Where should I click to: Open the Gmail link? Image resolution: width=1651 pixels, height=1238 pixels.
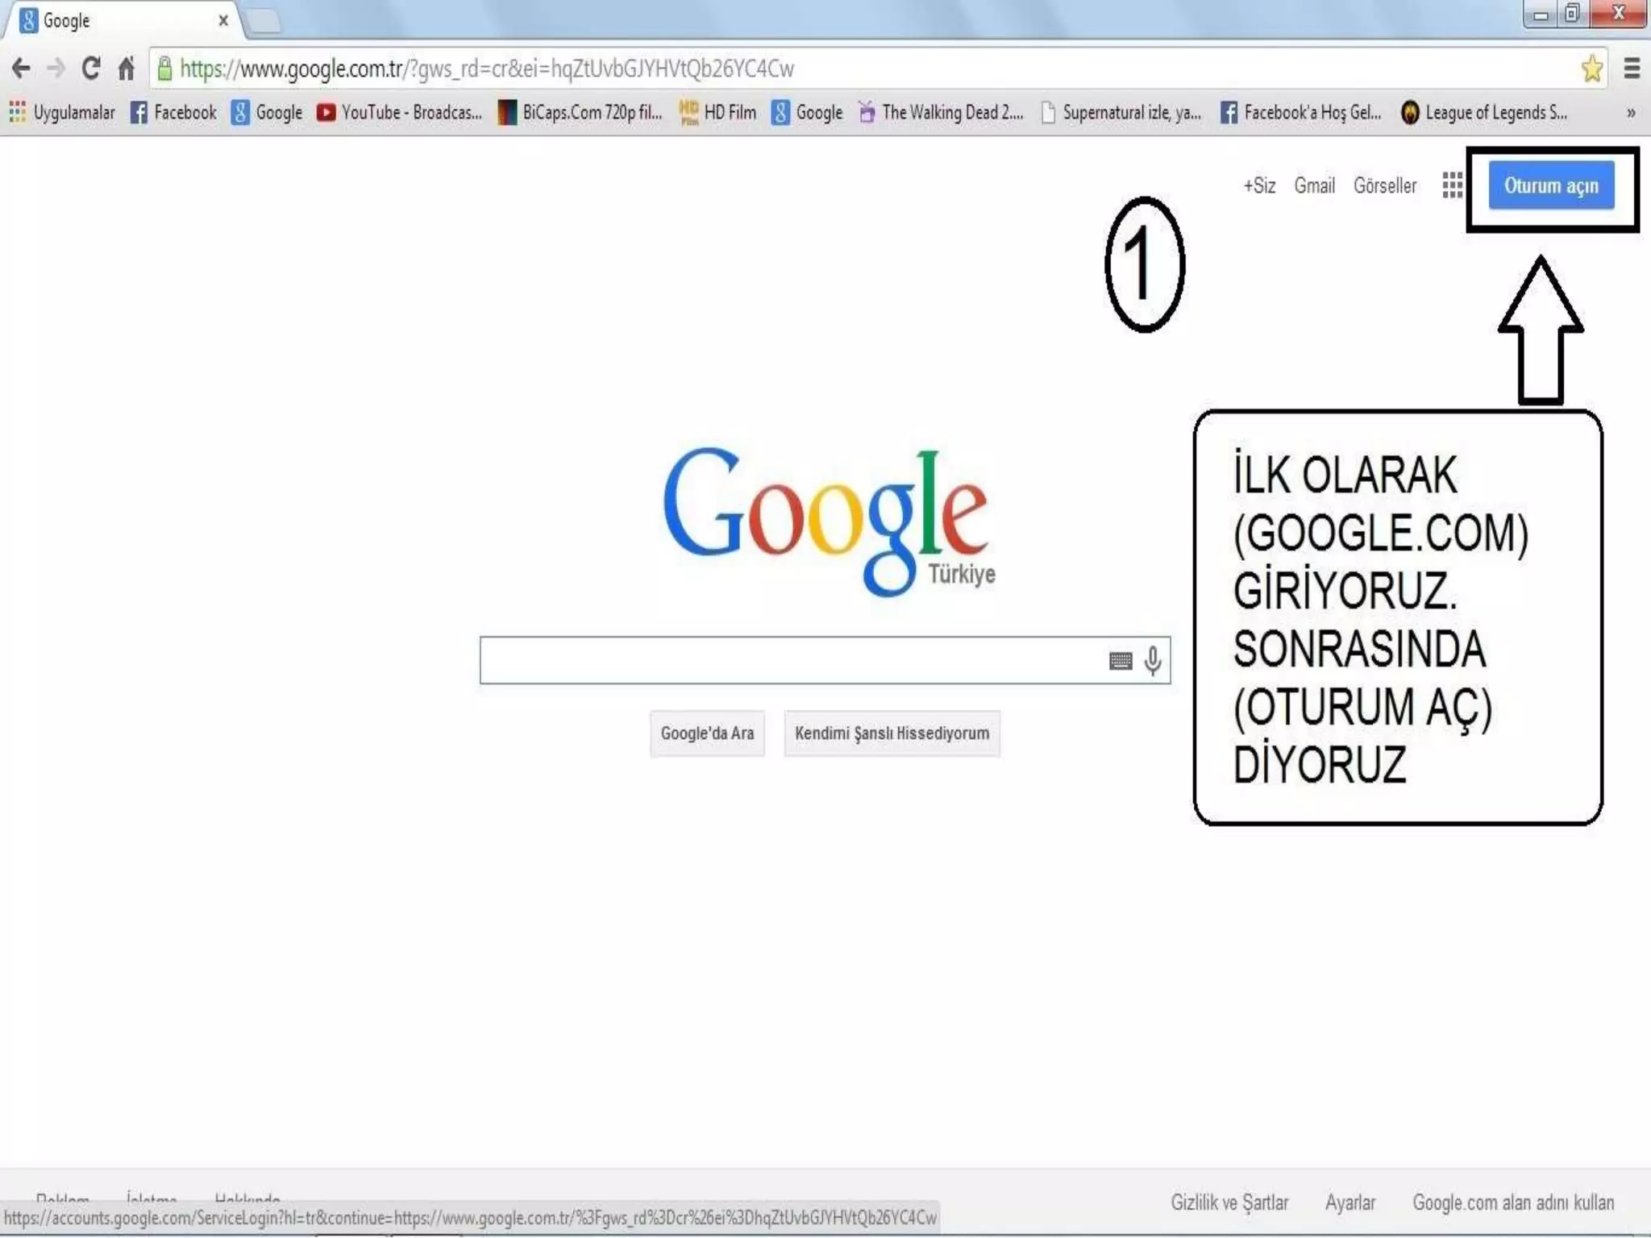coord(1314,185)
